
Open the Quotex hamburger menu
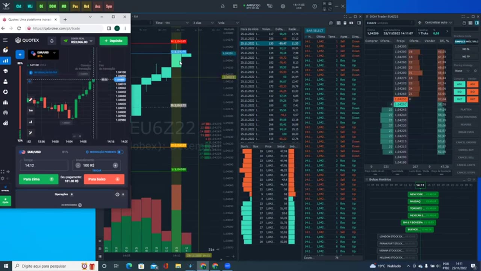pyautogui.click(x=5, y=40)
